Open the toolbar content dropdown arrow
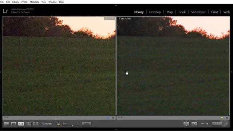The height and width of the screenshot is (131, 233). [226, 124]
